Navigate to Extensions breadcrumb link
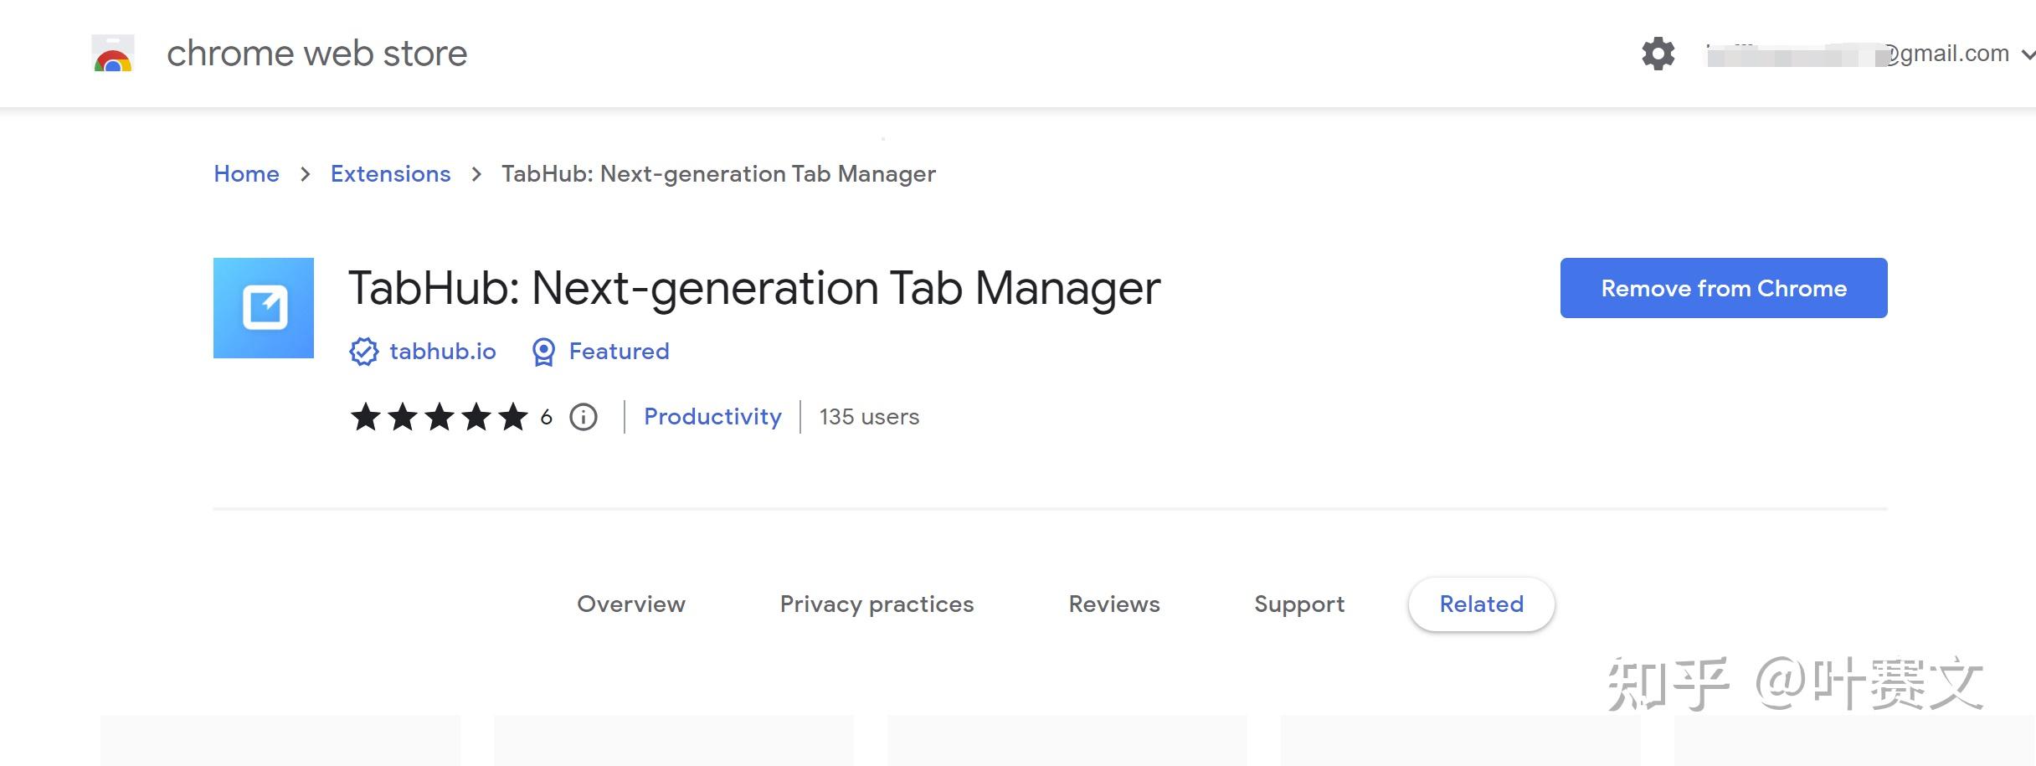The height and width of the screenshot is (766, 2036). [x=390, y=174]
